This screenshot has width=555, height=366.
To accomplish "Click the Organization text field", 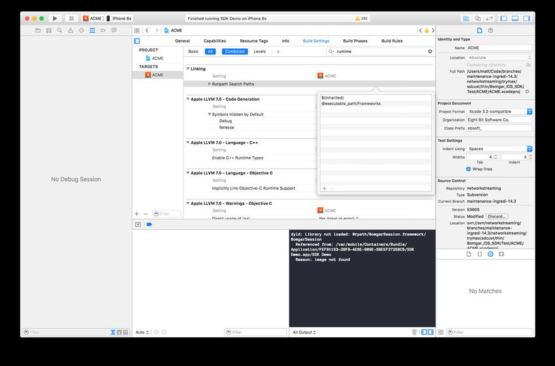I will pos(499,120).
